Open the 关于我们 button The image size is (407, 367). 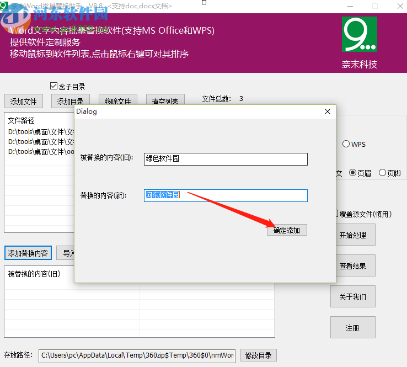353,296
